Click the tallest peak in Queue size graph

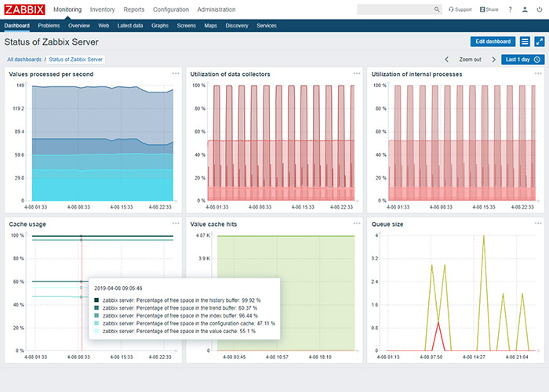484,236
